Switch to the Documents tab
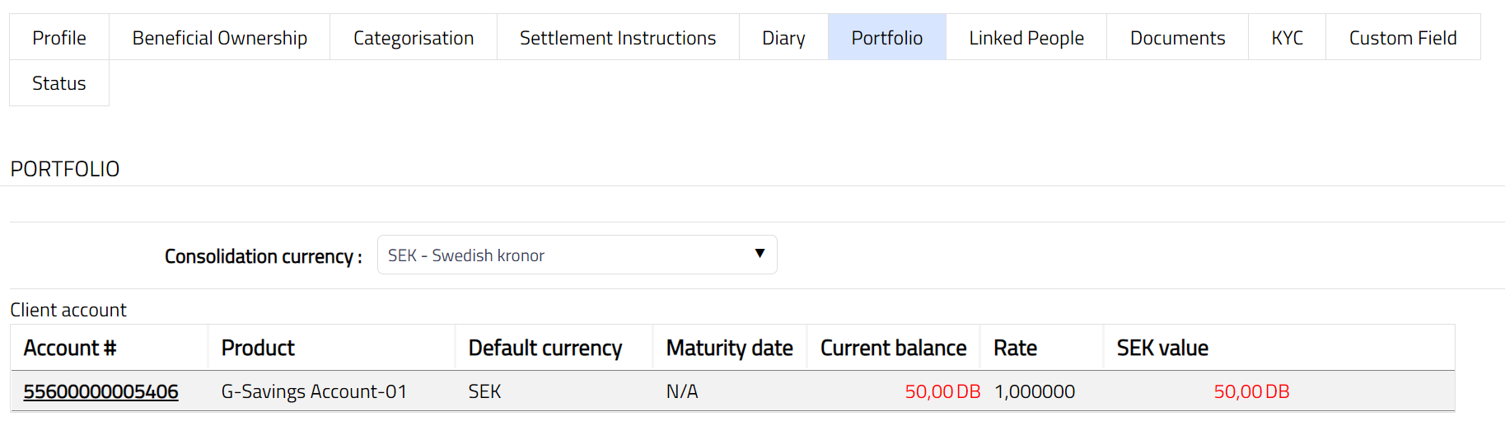1505x426 pixels. (x=1177, y=38)
